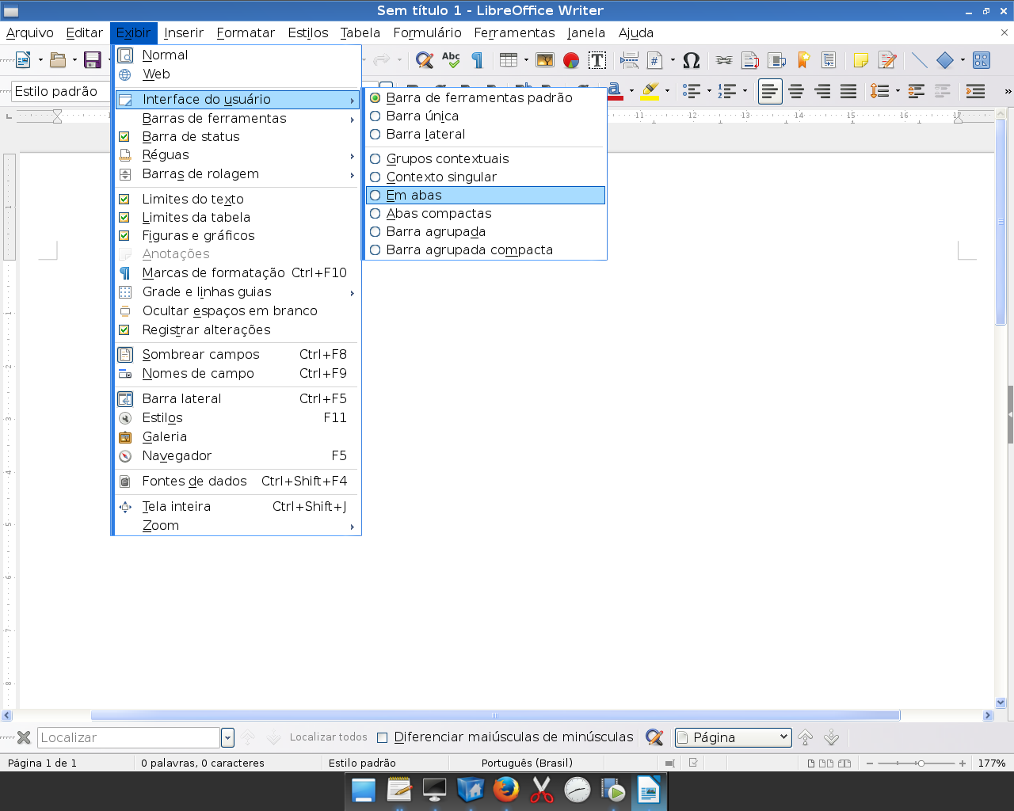Click Página 1 de 1 status field
The height and width of the screenshot is (811, 1014).
42,763
